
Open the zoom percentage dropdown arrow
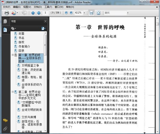click(x=84, y=13)
